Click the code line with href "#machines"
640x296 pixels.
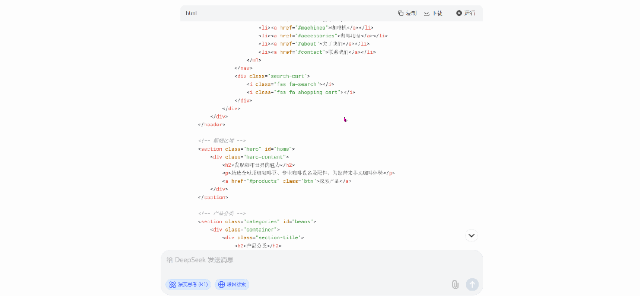[x=316, y=28]
